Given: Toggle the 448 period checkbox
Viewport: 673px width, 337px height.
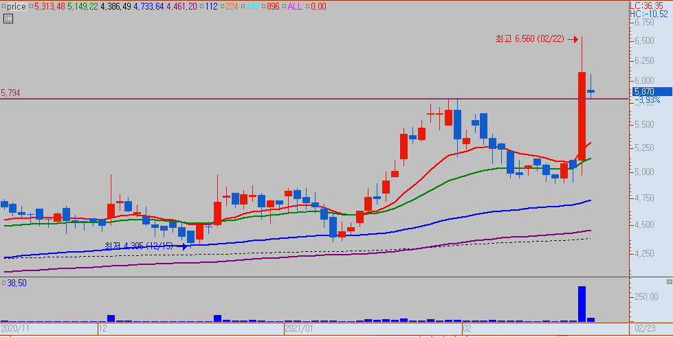Looking at the screenshot, I should pyautogui.click(x=243, y=6).
